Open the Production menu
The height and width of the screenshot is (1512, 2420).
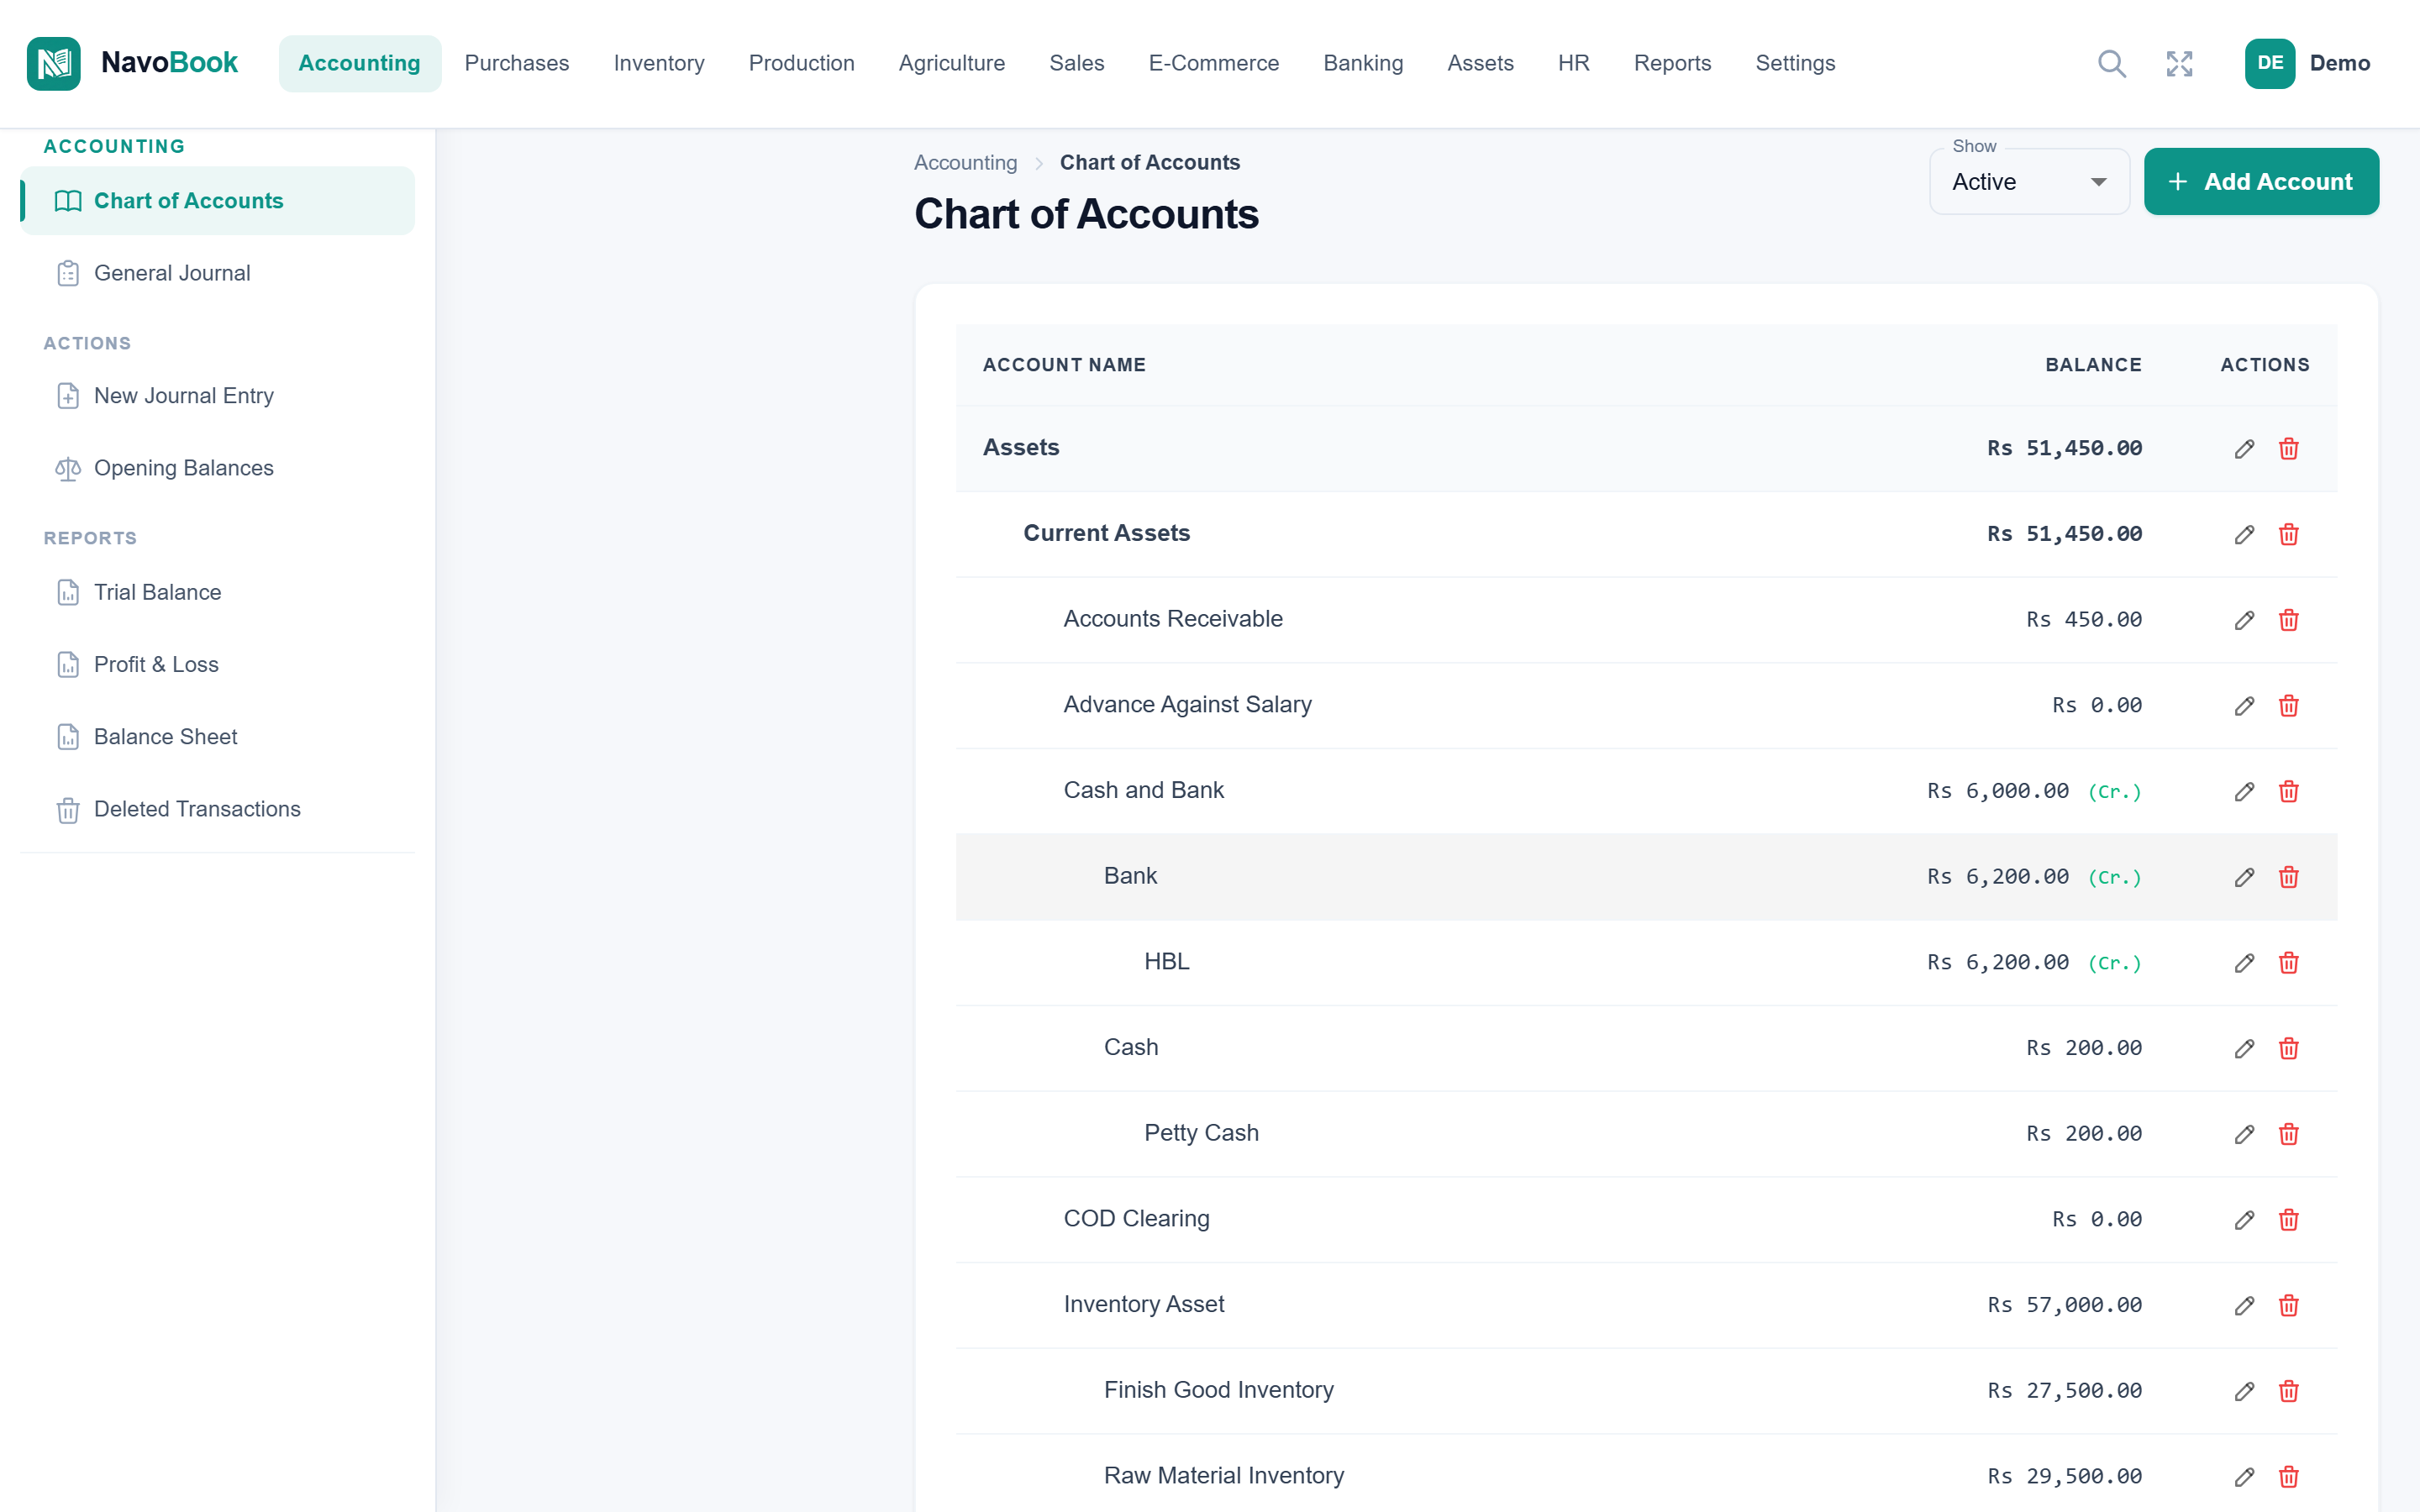point(801,63)
